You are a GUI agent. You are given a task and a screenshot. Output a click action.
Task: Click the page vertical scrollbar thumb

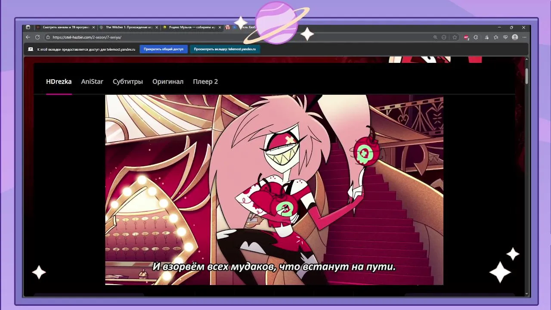click(x=527, y=75)
